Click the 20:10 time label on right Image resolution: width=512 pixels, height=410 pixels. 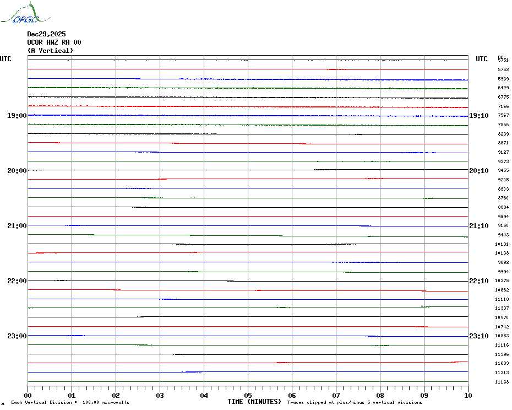478,171
